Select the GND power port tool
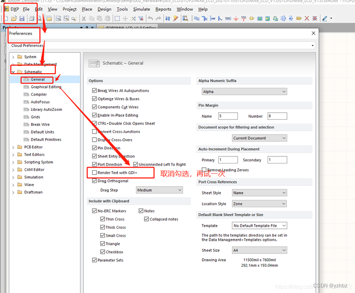Image resolution: width=355 pixels, height=293 pixels. 236,18
